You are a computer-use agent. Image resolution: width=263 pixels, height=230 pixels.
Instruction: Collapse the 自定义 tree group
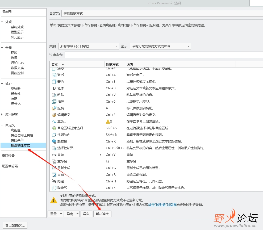(x=2, y=125)
